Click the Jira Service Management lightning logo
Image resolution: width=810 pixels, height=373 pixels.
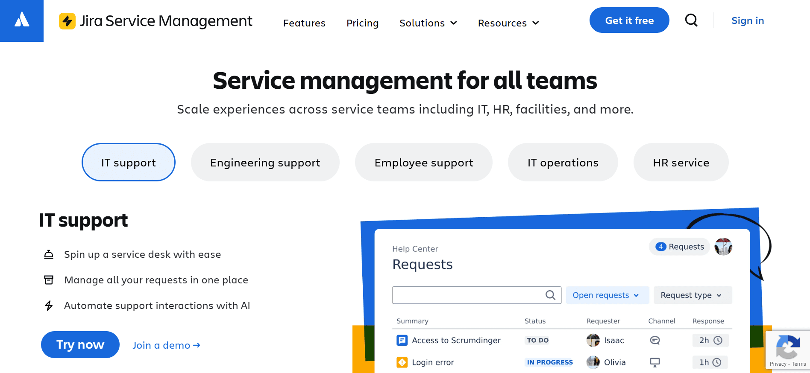(x=67, y=21)
